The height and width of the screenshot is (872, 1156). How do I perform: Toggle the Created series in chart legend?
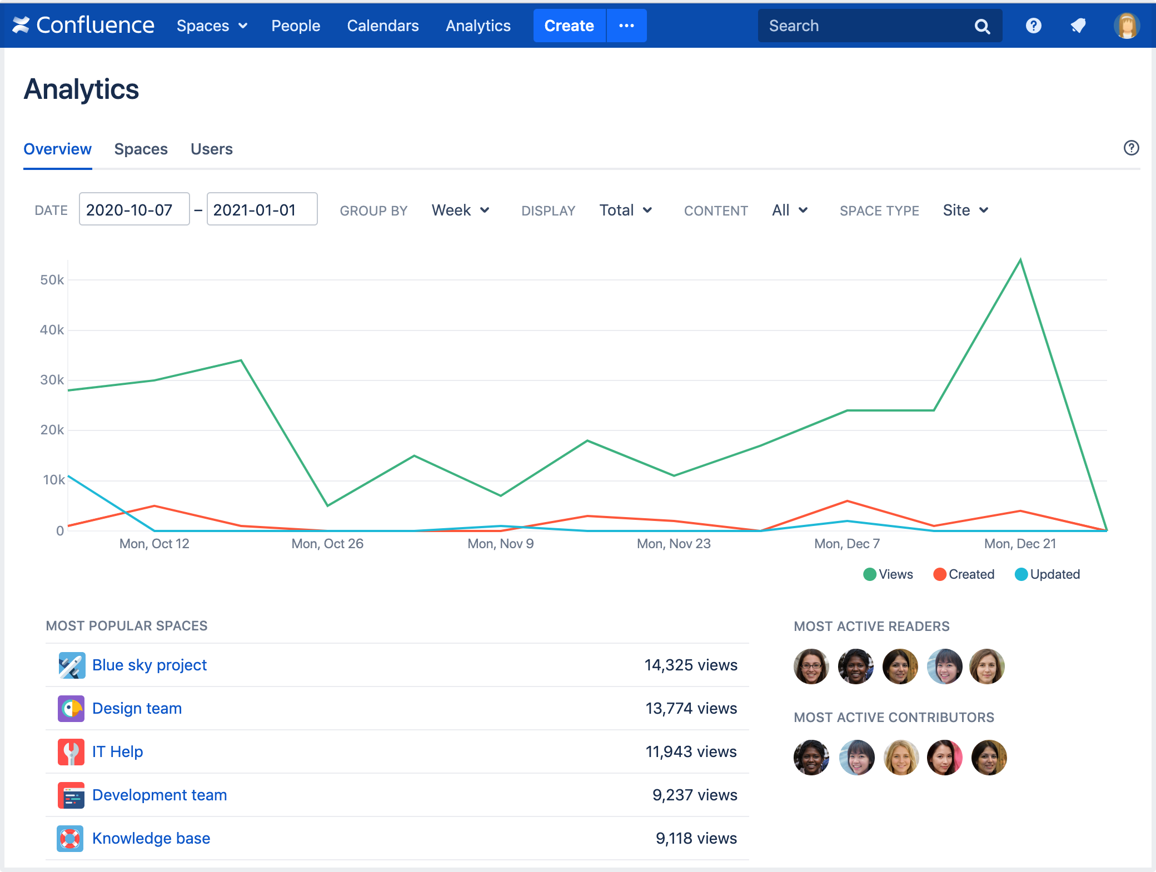[x=964, y=574]
